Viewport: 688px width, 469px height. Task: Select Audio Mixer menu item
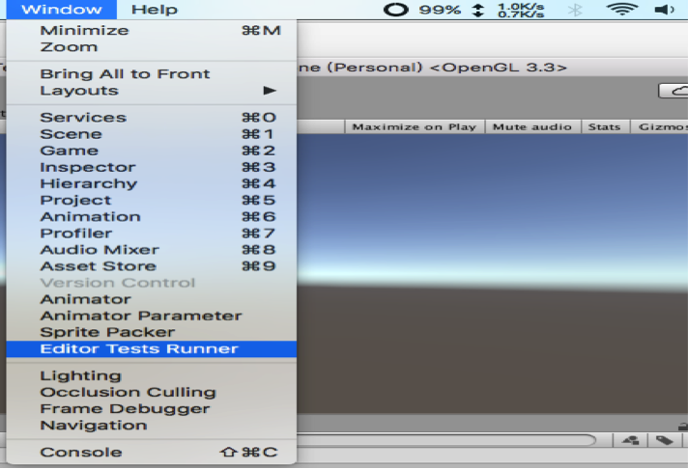click(x=152, y=249)
